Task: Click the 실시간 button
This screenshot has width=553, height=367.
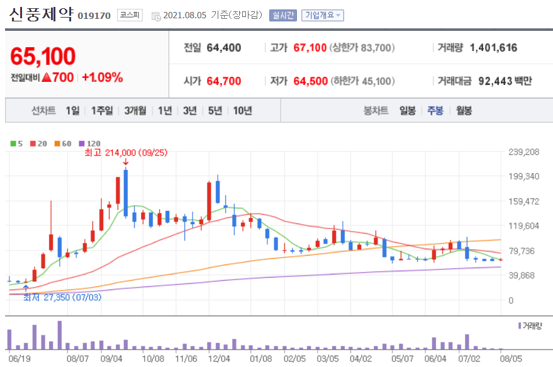Action: pyautogui.click(x=283, y=15)
